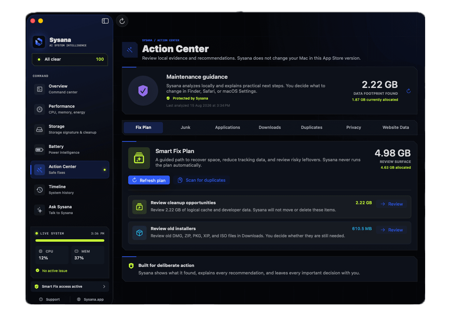Click the Action Center green status dot
The height and width of the screenshot is (316, 464).
point(105,170)
